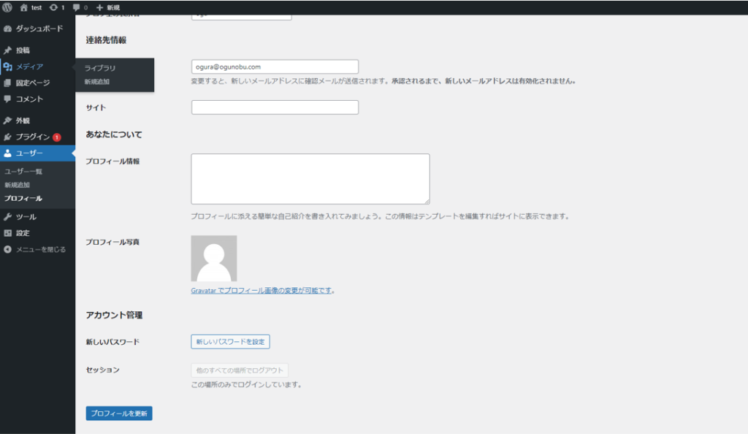The image size is (748, 434).
Task: Click the メディア media icon
Action: pyautogui.click(x=7, y=66)
